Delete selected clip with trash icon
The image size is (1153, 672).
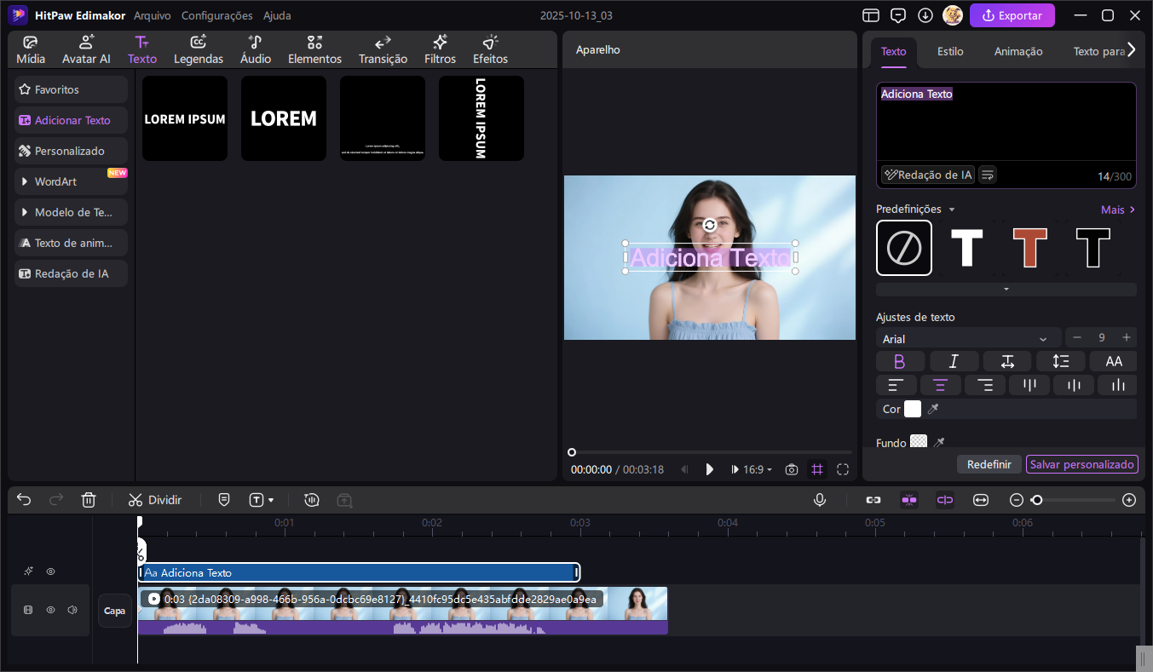coord(89,500)
